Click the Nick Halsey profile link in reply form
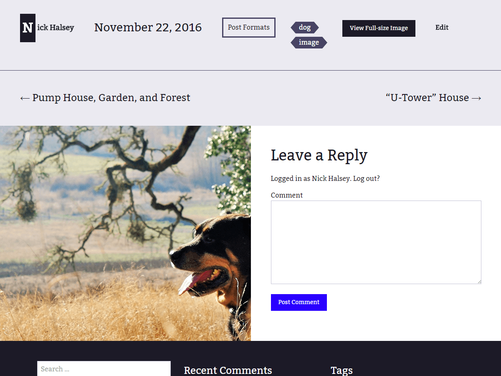 coord(331,178)
